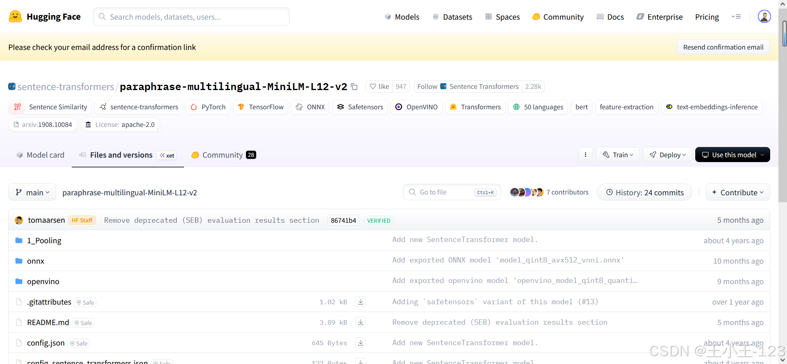The height and width of the screenshot is (364, 787).
Task: Open the Deploy dropdown
Action: 667,155
